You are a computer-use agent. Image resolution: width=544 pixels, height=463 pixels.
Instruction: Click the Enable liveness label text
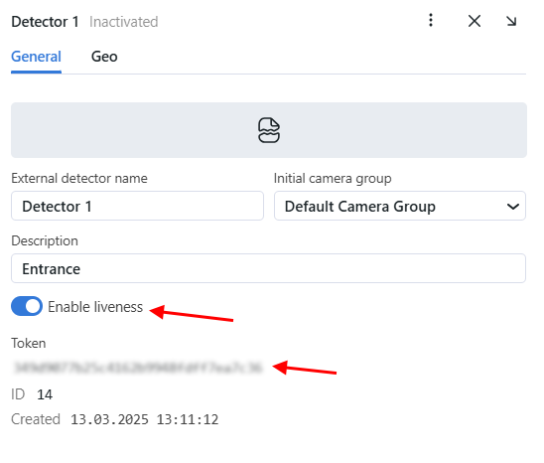(x=95, y=307)
